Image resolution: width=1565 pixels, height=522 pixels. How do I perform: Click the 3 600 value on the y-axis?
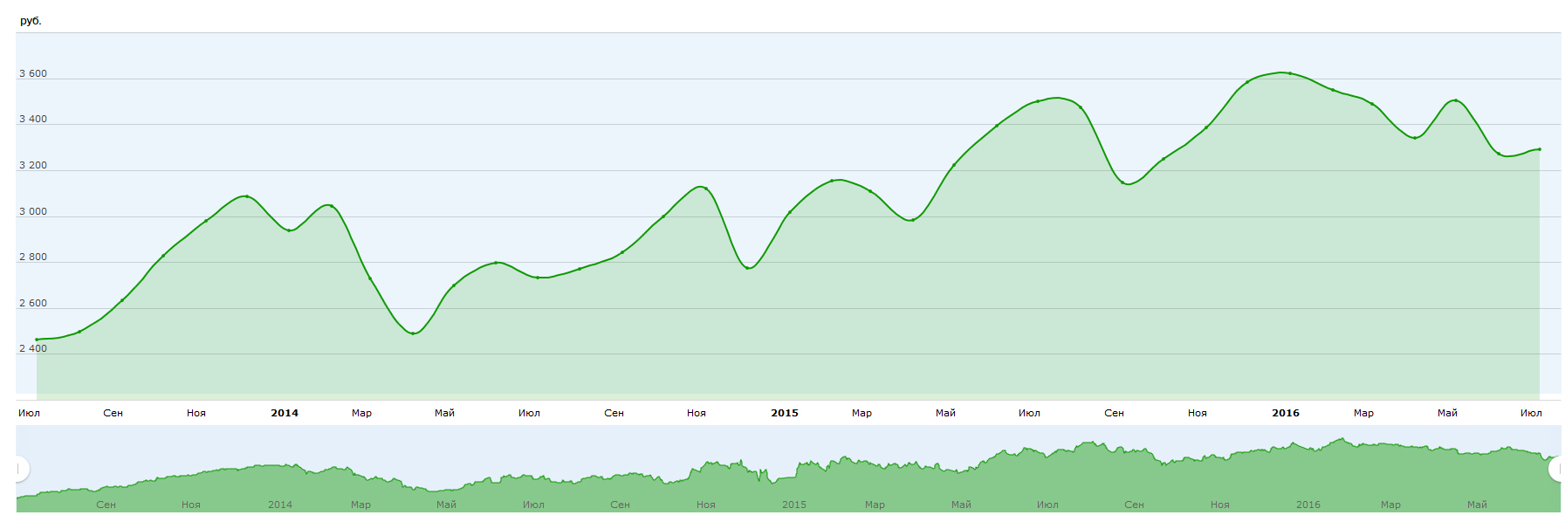click(33, 74)
